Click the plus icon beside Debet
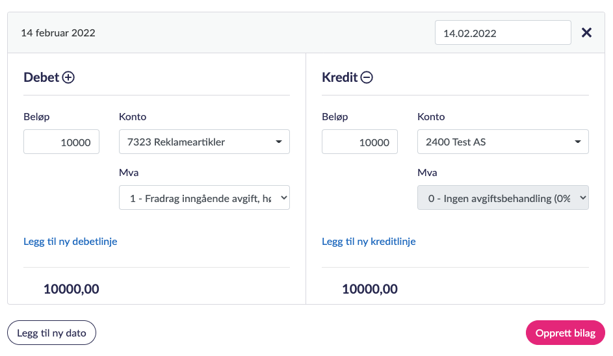 coord(68,77)
